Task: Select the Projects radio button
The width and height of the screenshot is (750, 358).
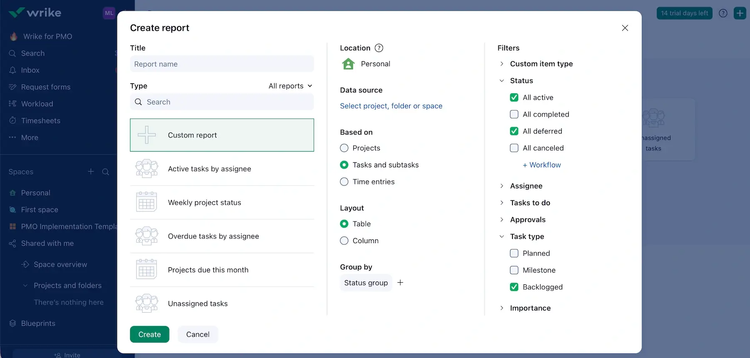Action: pyautogui.click(x=344, y=148)
